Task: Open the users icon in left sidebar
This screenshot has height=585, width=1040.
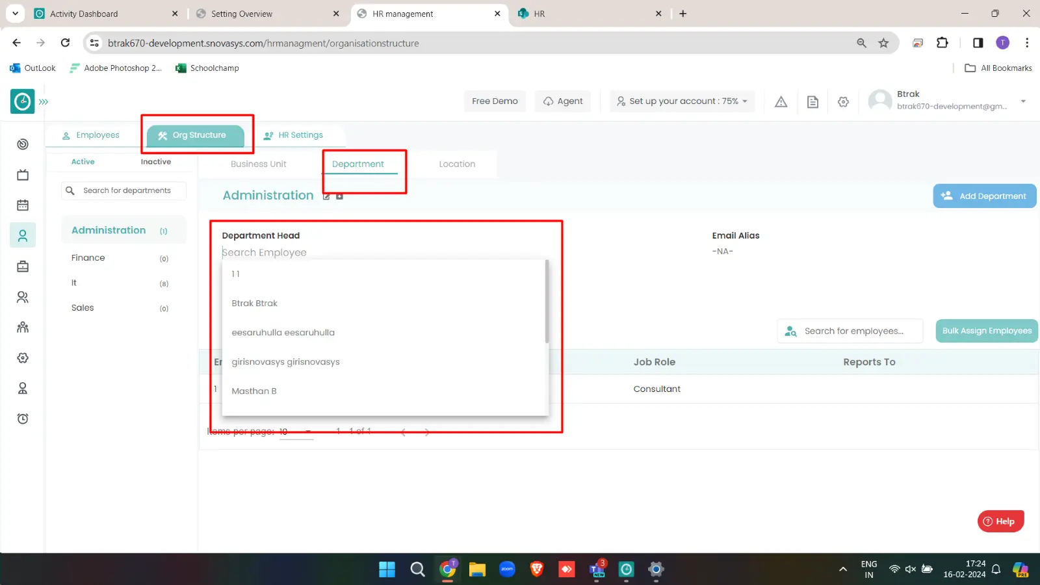Action: coord(23,297)
